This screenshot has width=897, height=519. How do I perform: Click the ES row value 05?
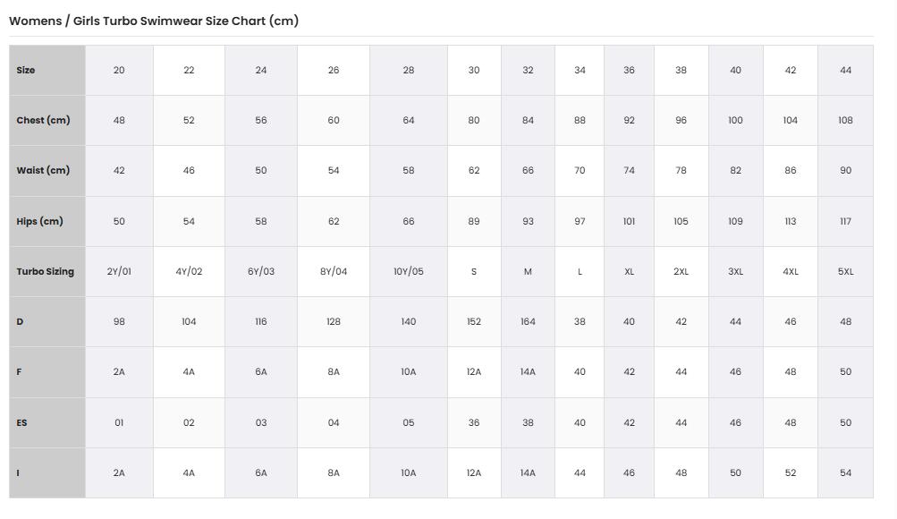pyautogui.click(x=409, y=423)
